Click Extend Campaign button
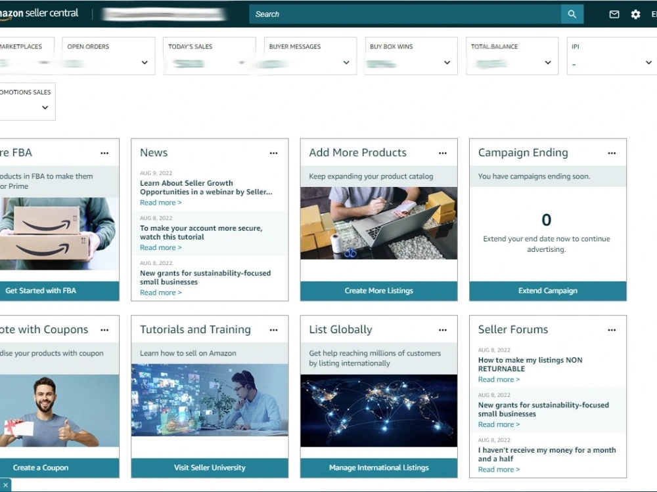 pos(548,291)
